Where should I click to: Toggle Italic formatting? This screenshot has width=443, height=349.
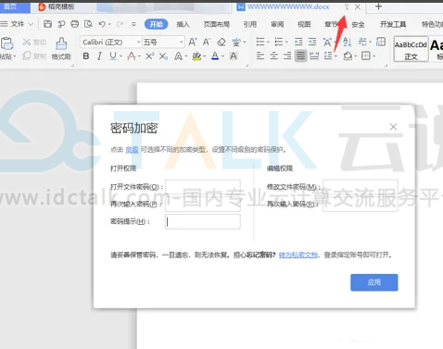pyautogui.click(x=99, y=56)
